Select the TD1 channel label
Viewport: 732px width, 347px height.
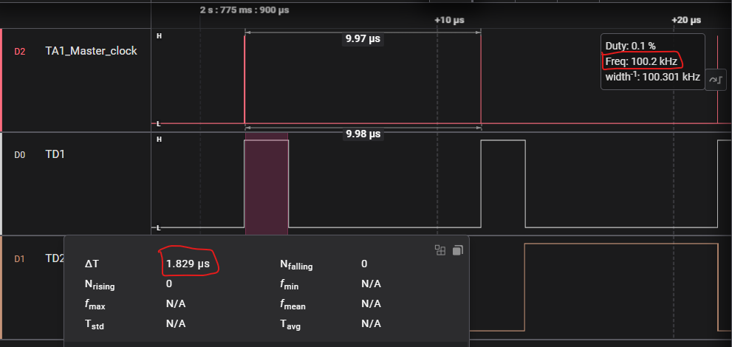pyautogui.click(x=55, y=154)
